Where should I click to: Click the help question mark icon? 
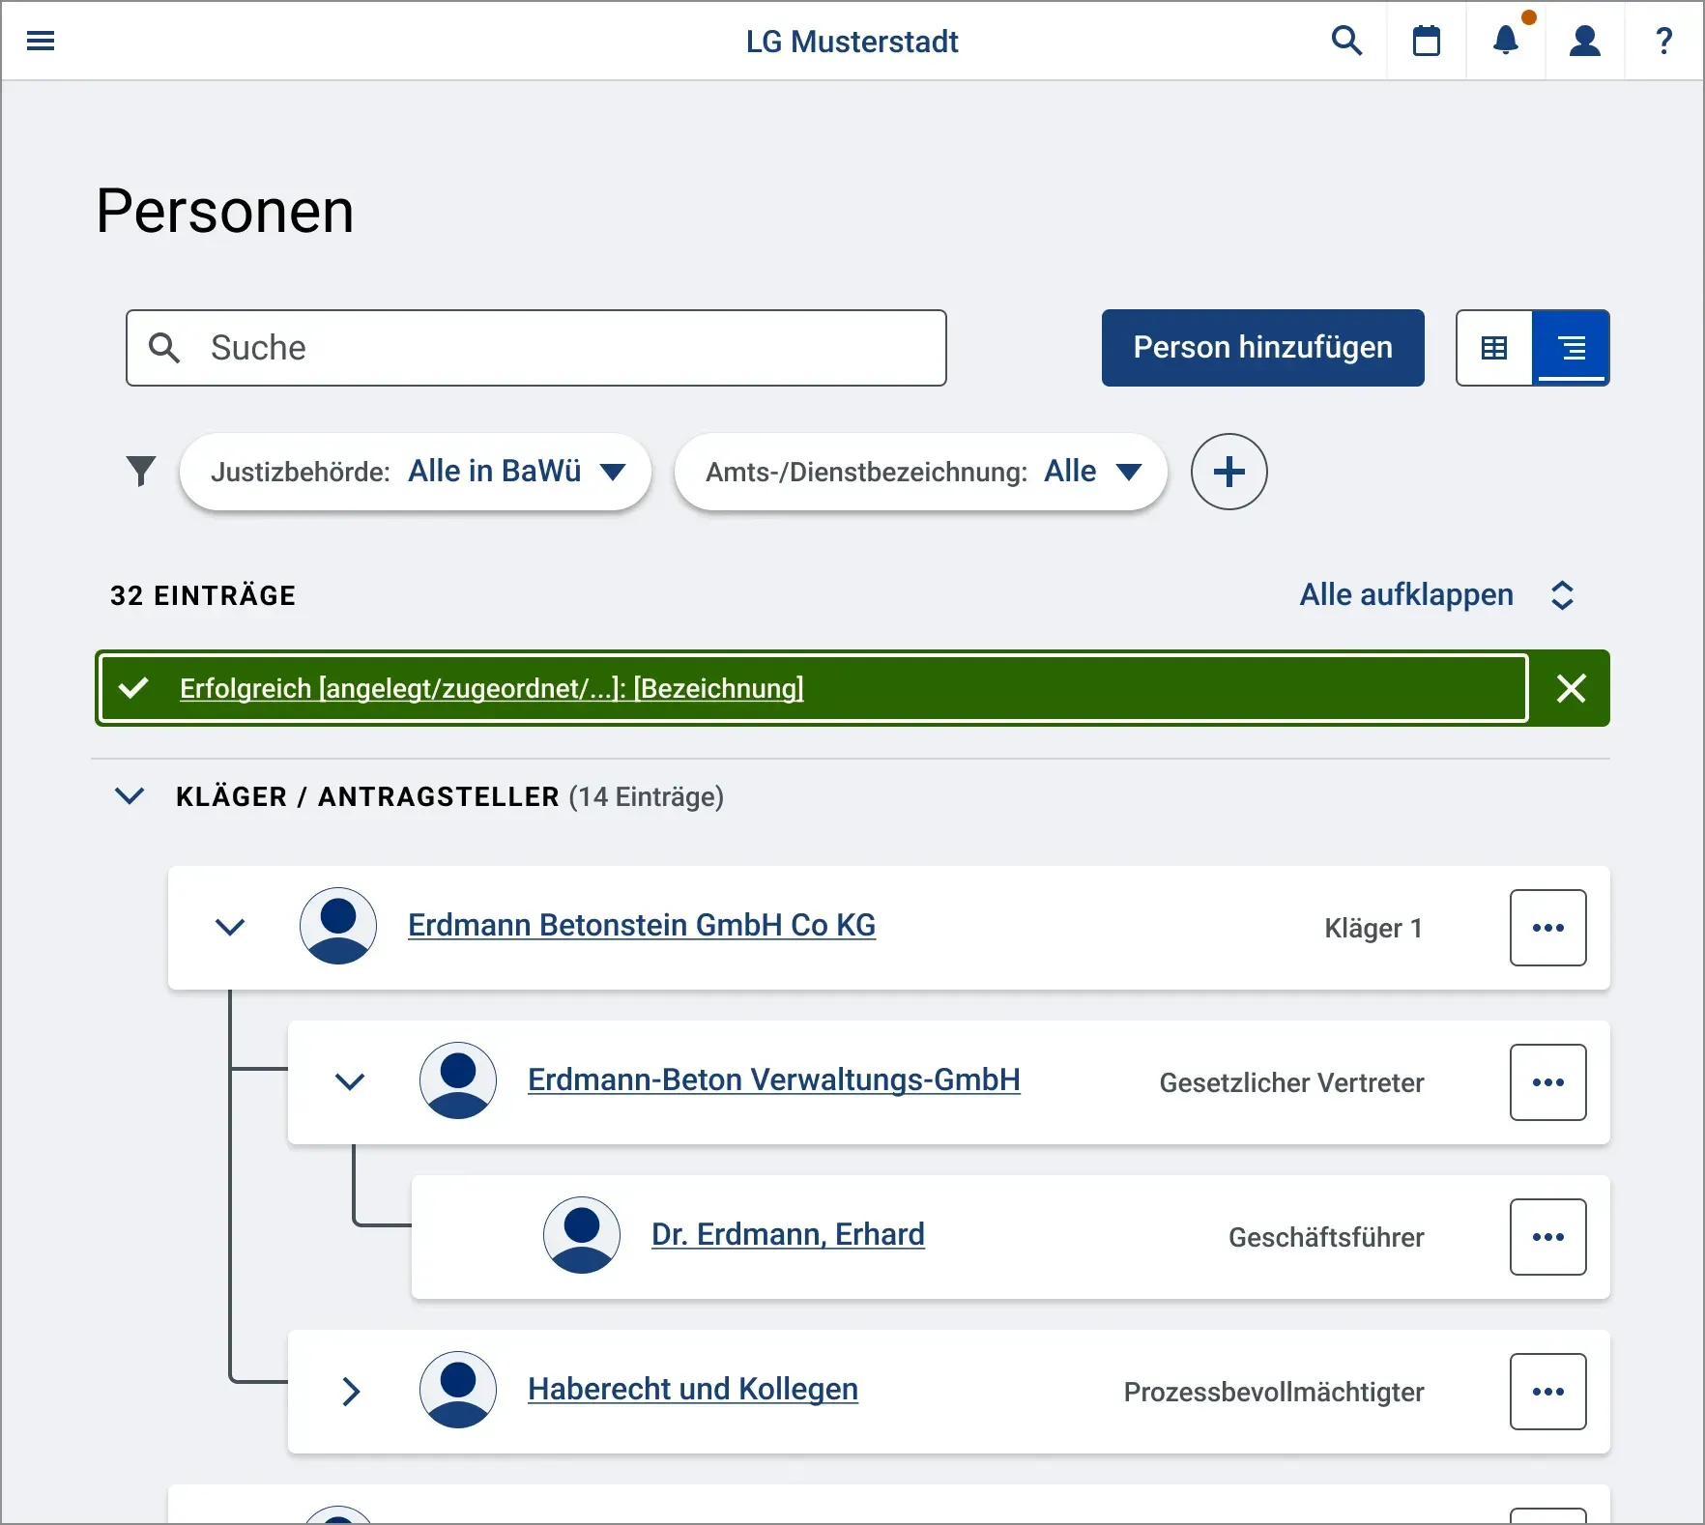[1664, 41]
